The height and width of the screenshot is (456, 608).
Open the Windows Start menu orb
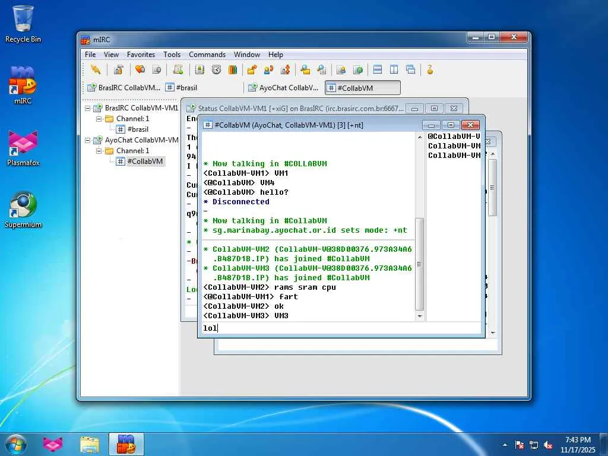point(15,444)
